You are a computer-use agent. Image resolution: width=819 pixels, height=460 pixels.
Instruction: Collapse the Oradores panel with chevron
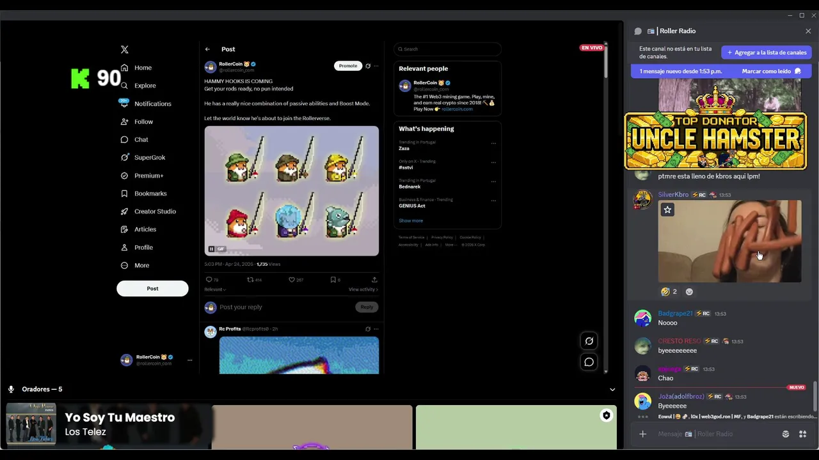click(x=612, y=390)
